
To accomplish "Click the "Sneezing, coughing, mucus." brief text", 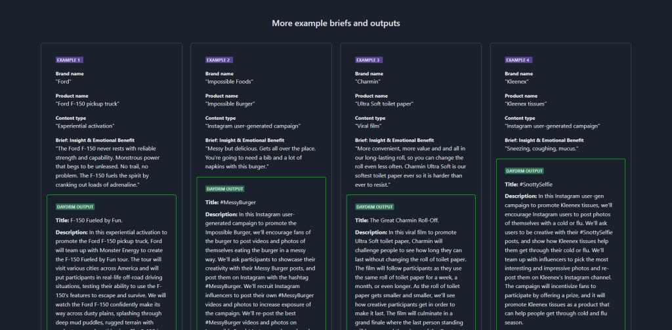I will [x=542, y=148].
